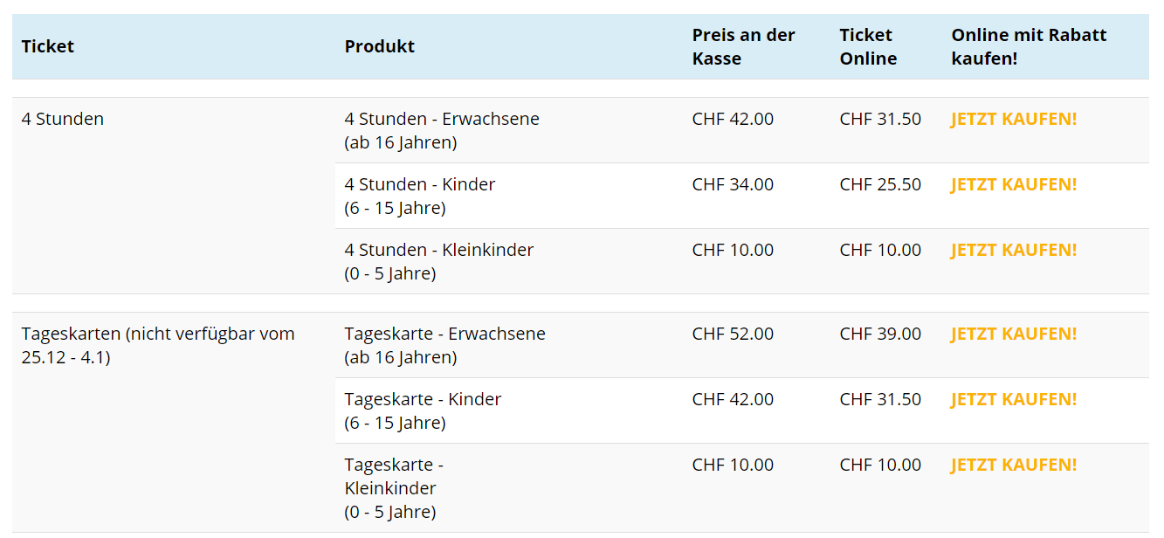Select the Produkt column header
The image size is (1164, 538).
tap(379, 46)
